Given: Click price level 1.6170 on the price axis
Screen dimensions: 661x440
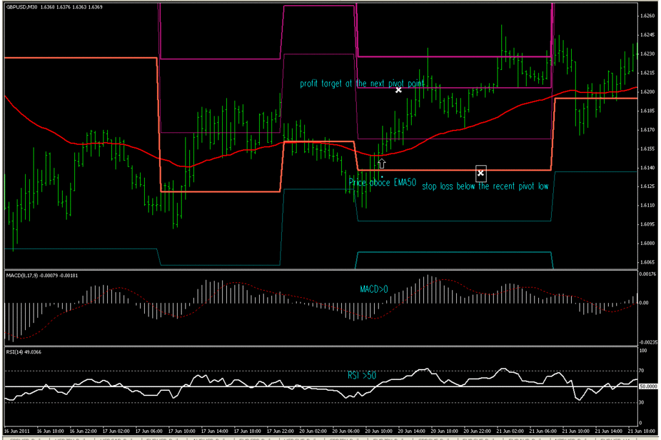Looking at the screenshot, I should coord(647,130).
